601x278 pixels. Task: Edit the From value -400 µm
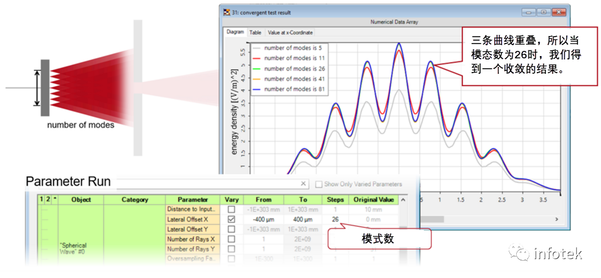(x=264, y=220)
